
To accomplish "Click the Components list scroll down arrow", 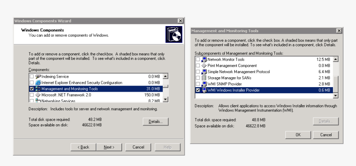I will coord(166,99).
